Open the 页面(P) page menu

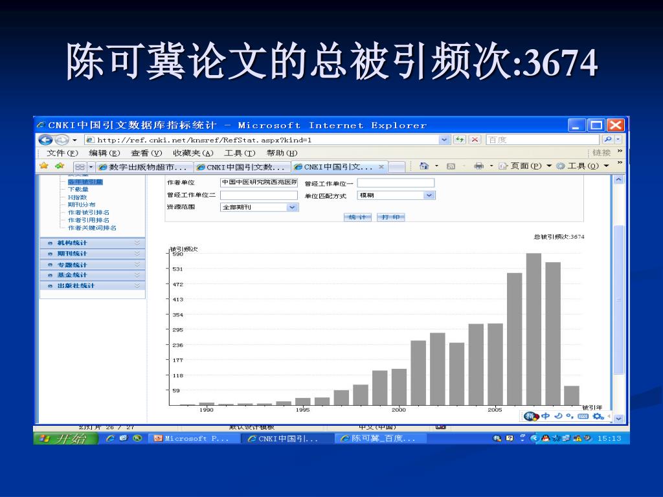point(526,166)
